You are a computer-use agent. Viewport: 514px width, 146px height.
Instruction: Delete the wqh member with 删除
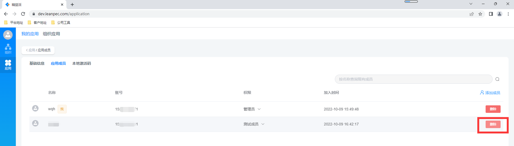493,109
